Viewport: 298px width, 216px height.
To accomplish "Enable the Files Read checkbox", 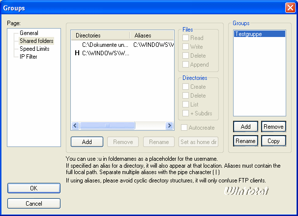I will (185, 38).
